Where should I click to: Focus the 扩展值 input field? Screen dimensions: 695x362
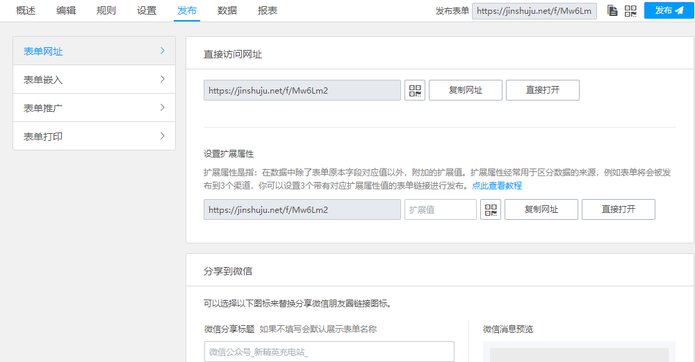(440, 209)
